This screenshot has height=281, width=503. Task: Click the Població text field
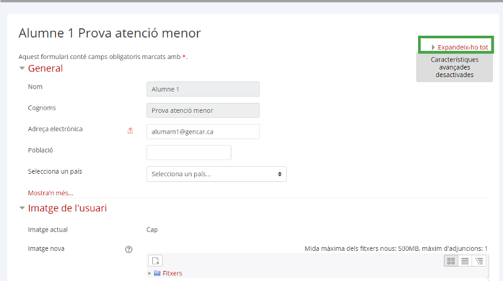tap(189, 152)
